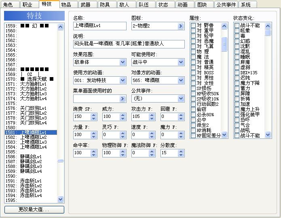Click the 更改最大值 button
Screen dimensions: 281x218
tap(34, 210)
